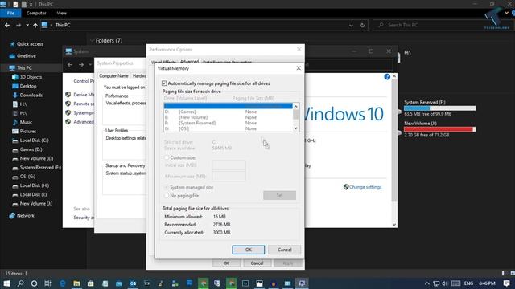The width and height of the screenshot is (515, 289).
Task: Click New Volume (J:) red usage bar
Action: pyautogui.click(x=439, y=129)
